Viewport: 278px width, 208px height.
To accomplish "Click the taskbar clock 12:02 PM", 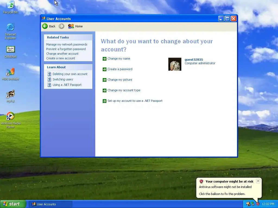I will coord(268,204).
